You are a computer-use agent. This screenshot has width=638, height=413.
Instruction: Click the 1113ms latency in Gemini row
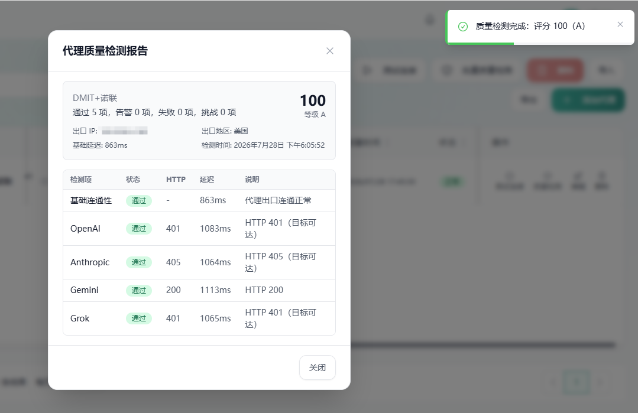point(215,290)
